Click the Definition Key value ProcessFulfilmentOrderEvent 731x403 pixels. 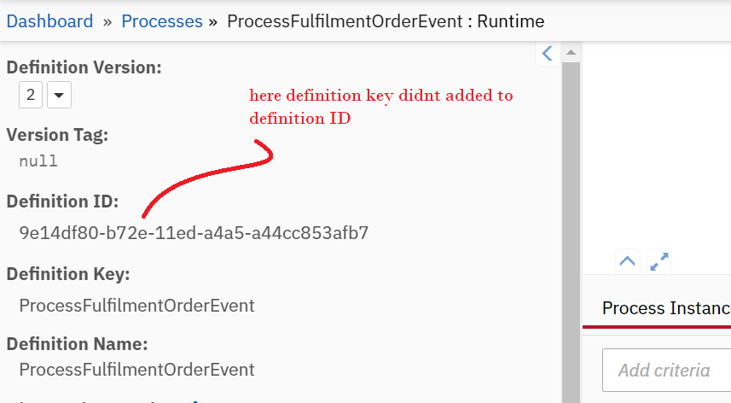coord(136,306)
